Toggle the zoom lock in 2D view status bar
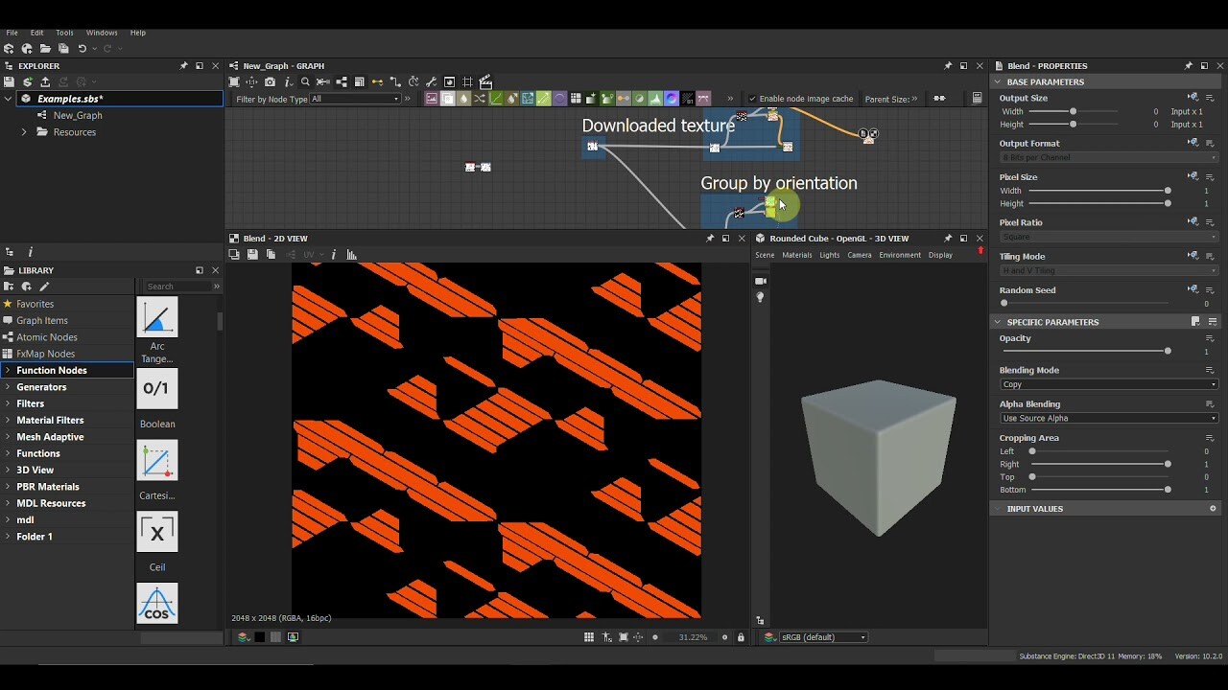Viewport: 1228px width, 690px height. click(741, 636)
